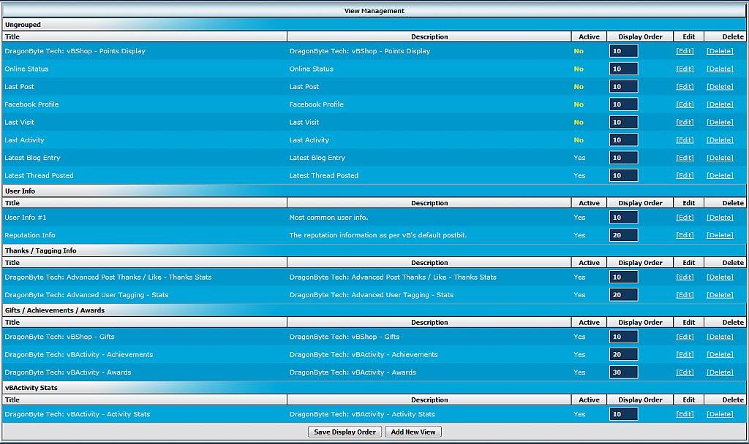
Task: Click the View Management title bar
Action: click(374, 10)
